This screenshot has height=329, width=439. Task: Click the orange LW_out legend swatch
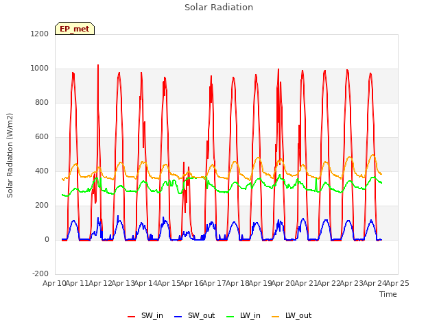pyautogui.click(x=276, y=317)
